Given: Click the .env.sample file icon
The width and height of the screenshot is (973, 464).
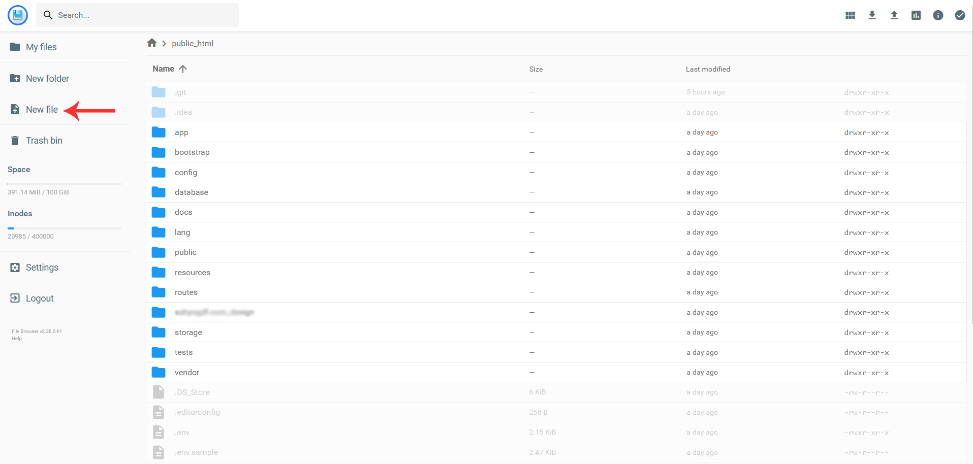Looking at the screenshot, I should 159,452.
